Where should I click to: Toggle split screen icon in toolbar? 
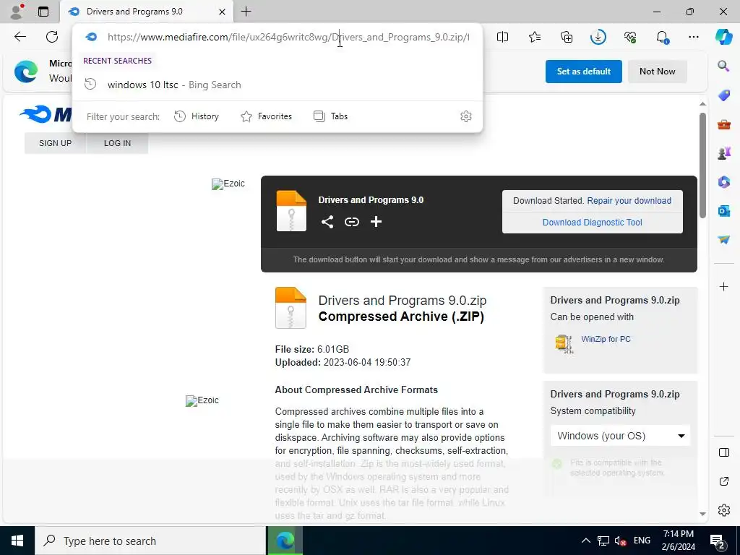(x=503, y=37)
